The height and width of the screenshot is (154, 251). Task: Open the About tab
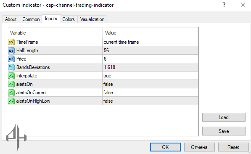pyautogui.click(x=11, y=19)
